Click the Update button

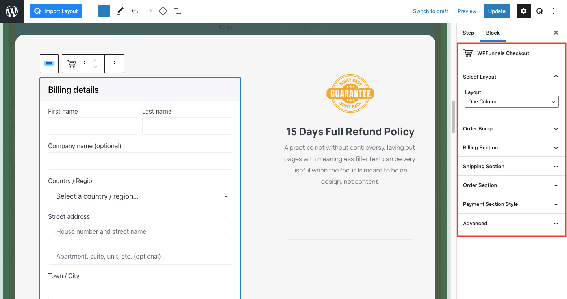pyautogui.click(x=497, y=11)
